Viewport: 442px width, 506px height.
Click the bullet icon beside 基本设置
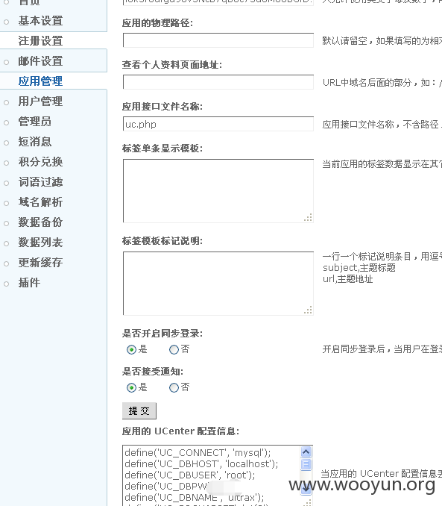7,22
